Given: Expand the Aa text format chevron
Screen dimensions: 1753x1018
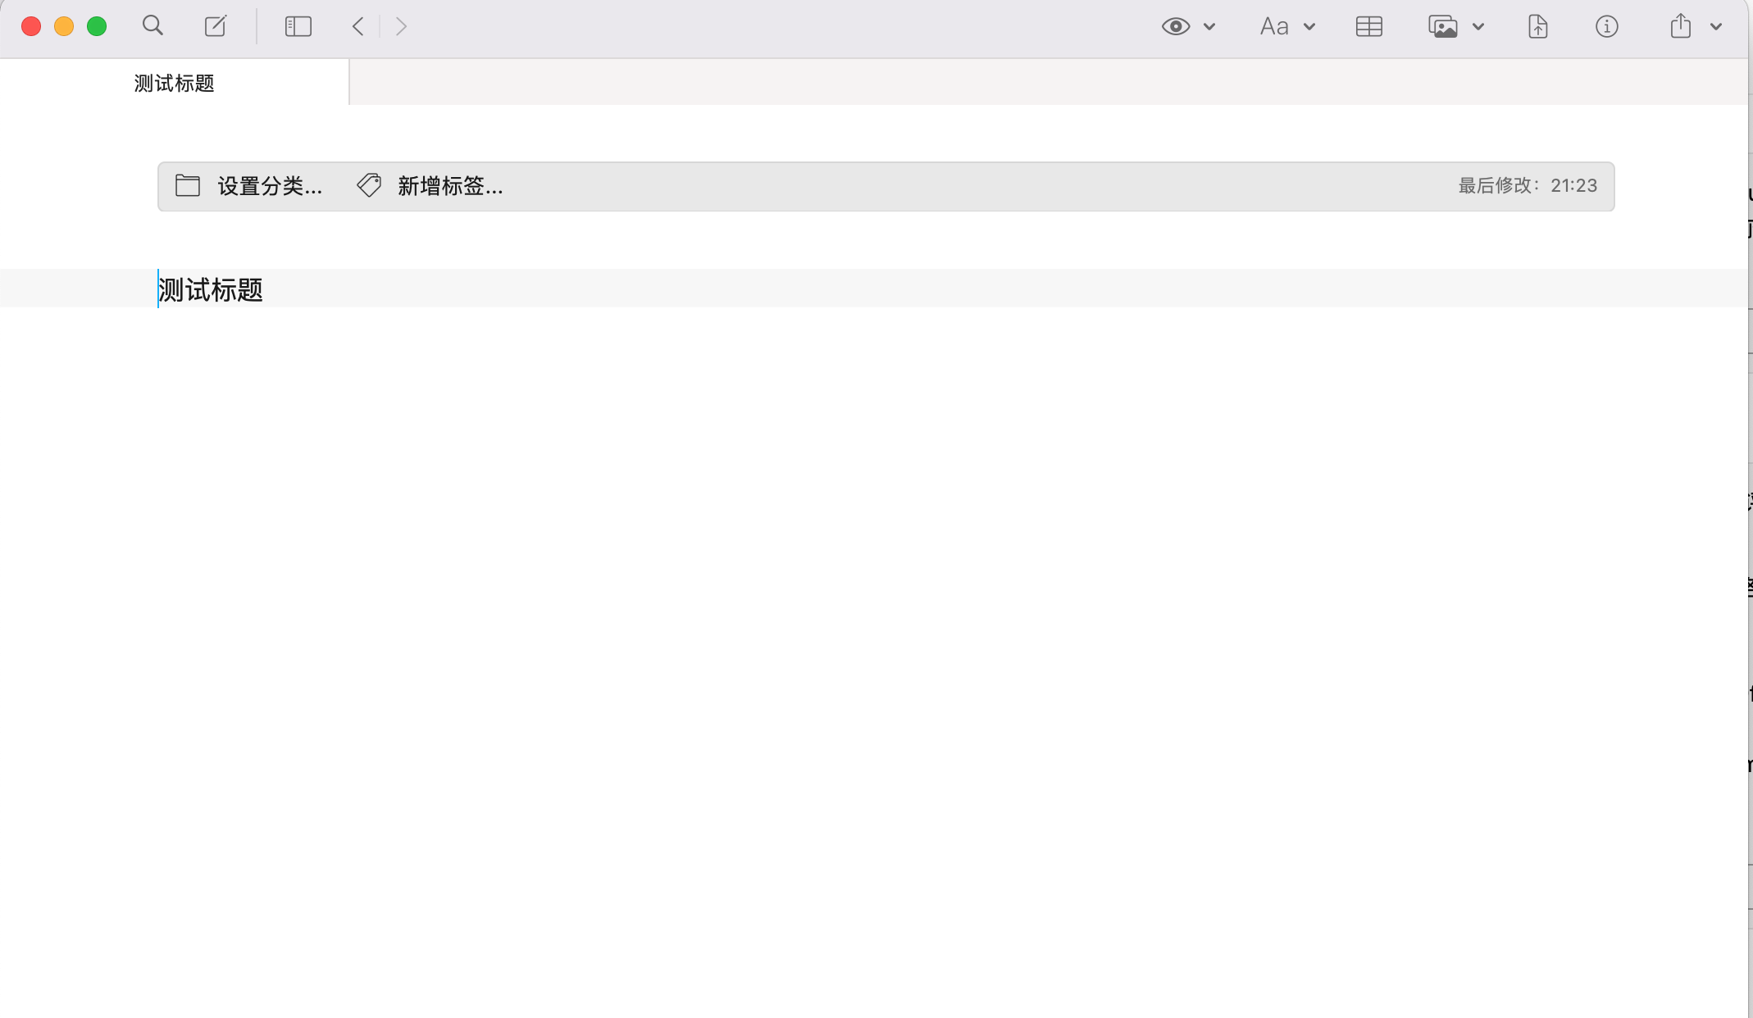Looking at the screenshot, I should pos(1309,27).
